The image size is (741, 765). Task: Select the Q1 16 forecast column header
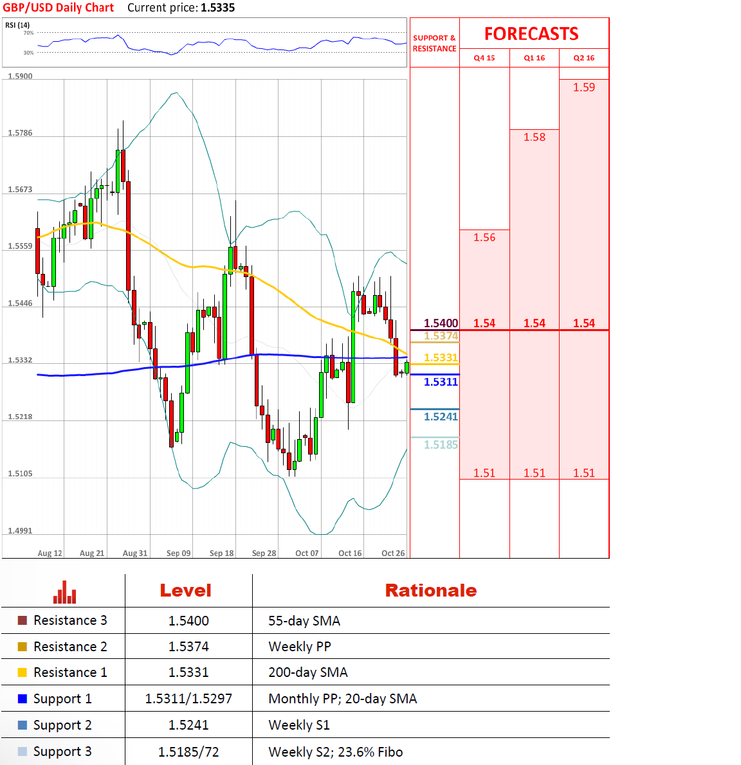point(534,58)
